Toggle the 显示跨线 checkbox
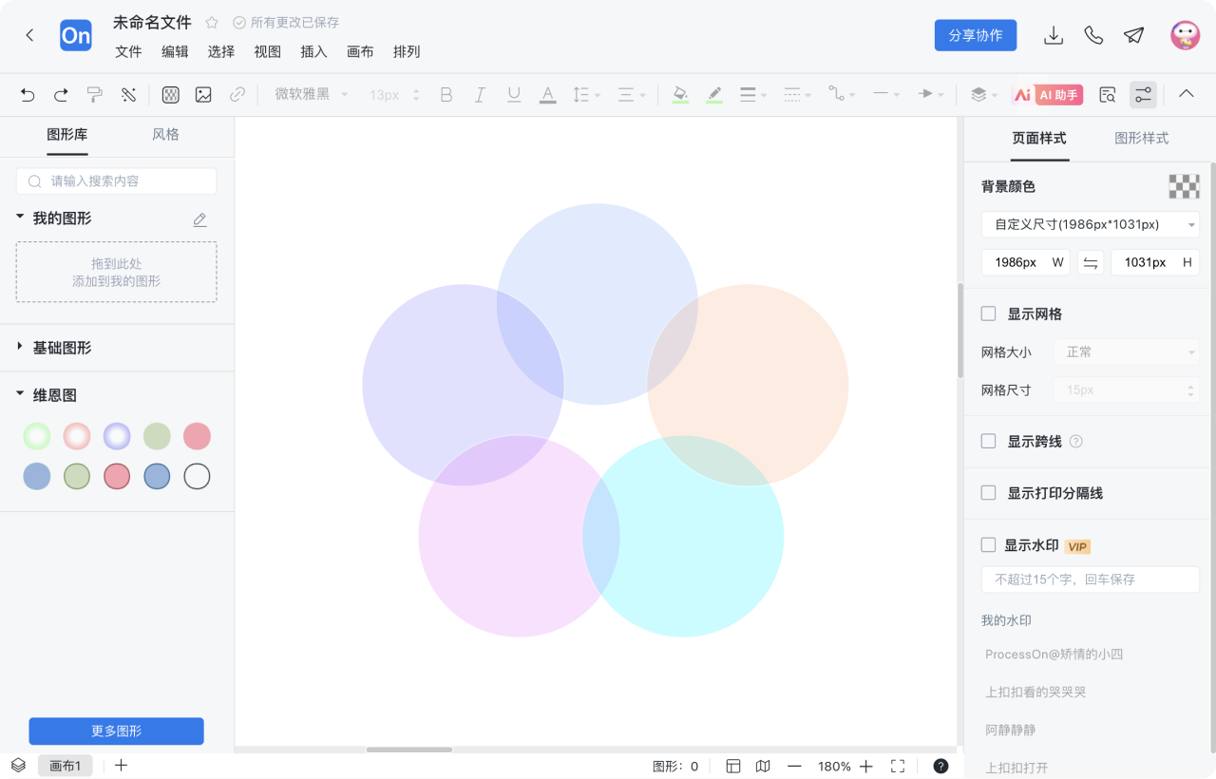Viewport: 1216px width, 779px height. pyautogui.click(x=988, y=441)
